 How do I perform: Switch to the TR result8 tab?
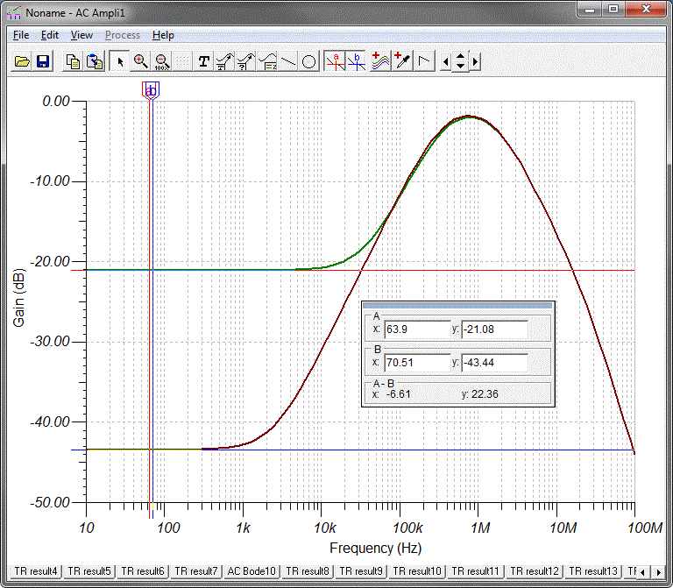point(308,571)
